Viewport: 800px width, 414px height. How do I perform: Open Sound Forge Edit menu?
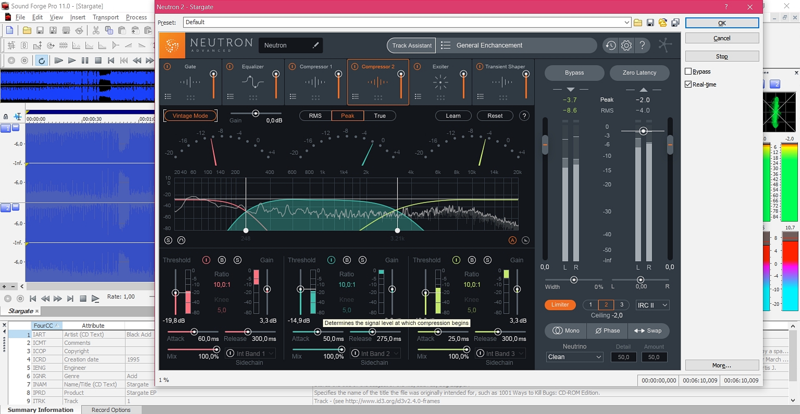pyautogui.click(x=37, y=17)
